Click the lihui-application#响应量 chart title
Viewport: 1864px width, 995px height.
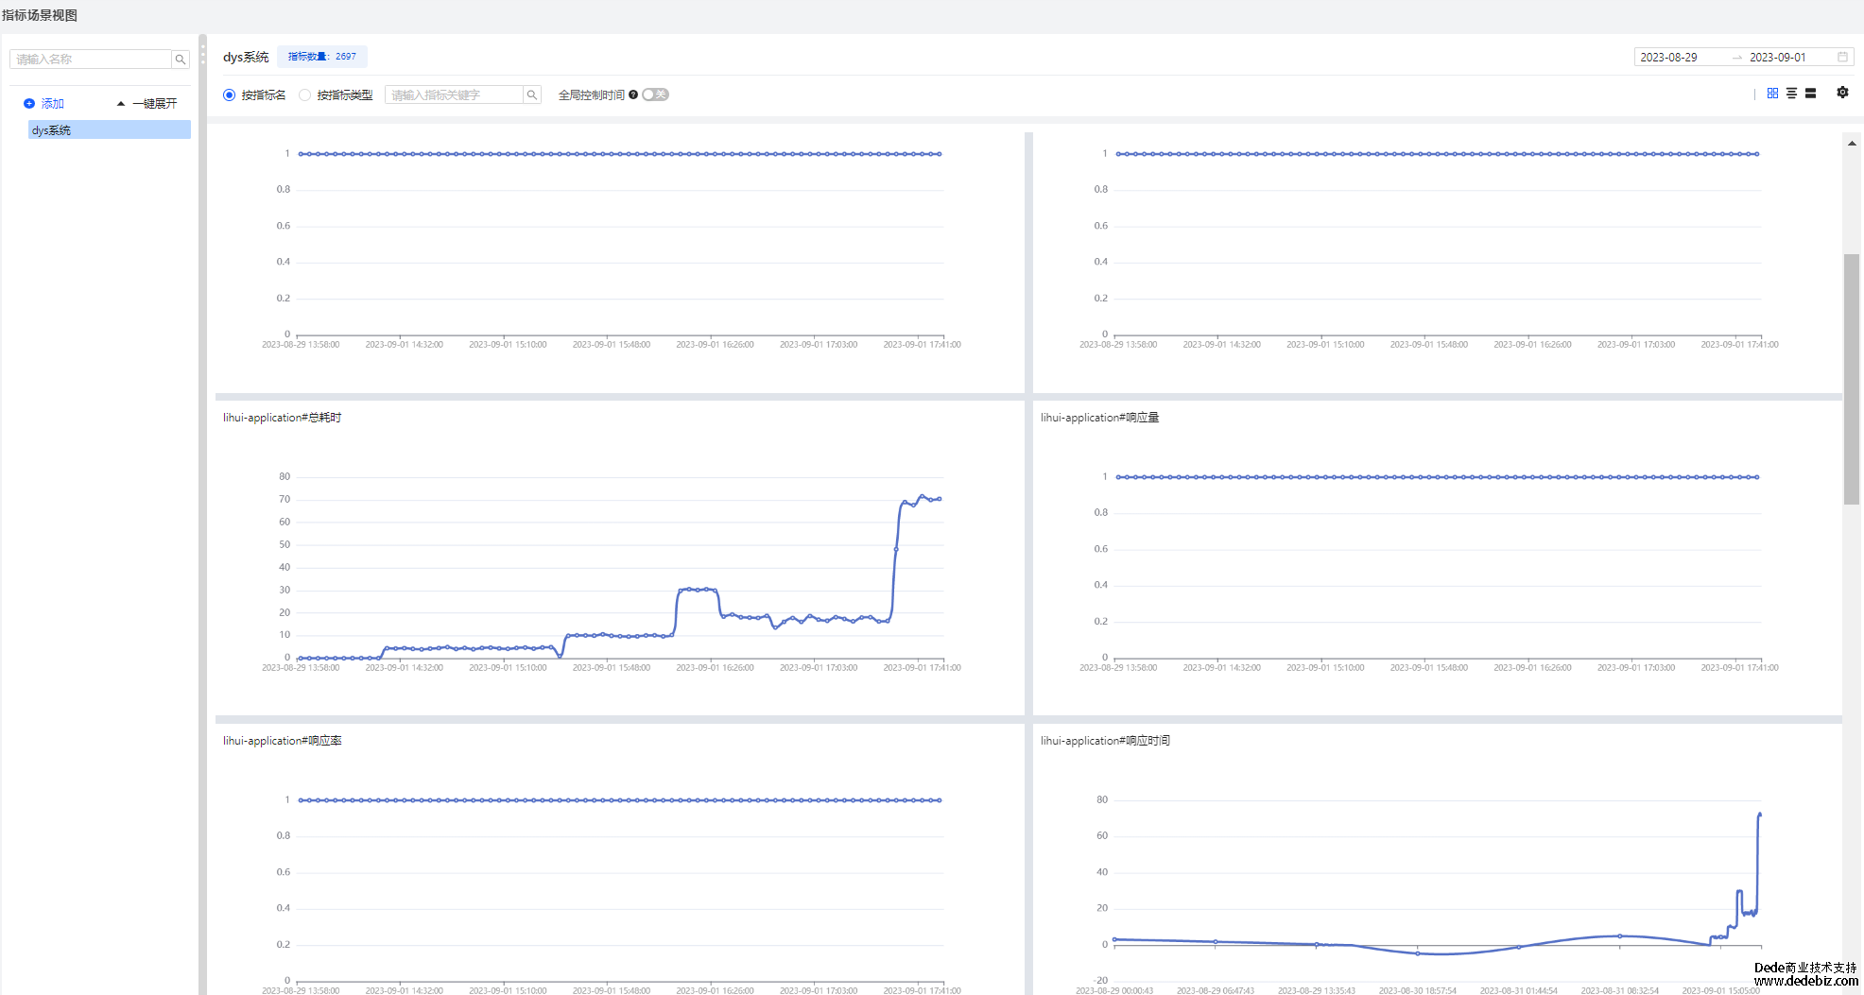click(1099, 418)
